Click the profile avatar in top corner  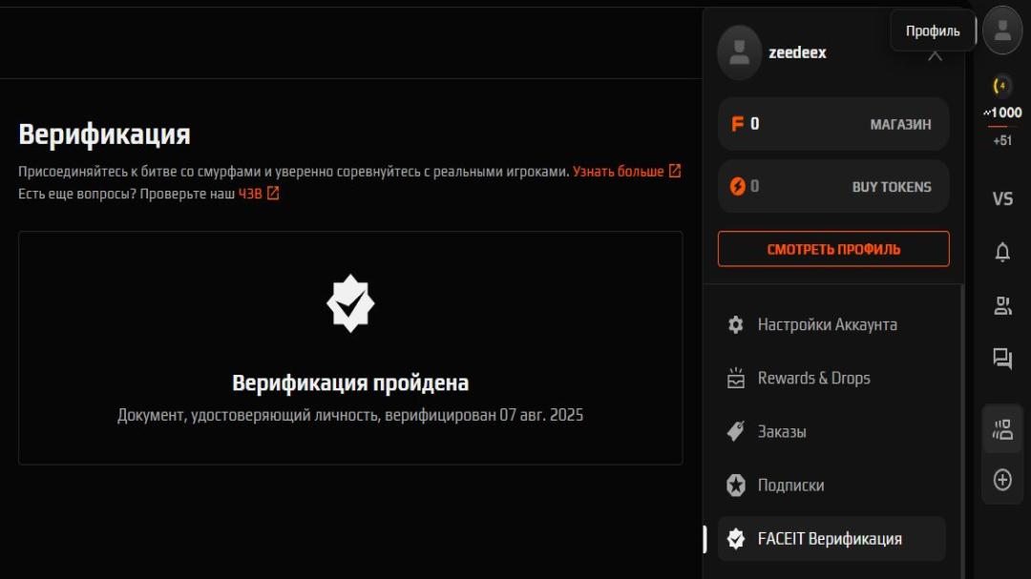click(1002, 30)
